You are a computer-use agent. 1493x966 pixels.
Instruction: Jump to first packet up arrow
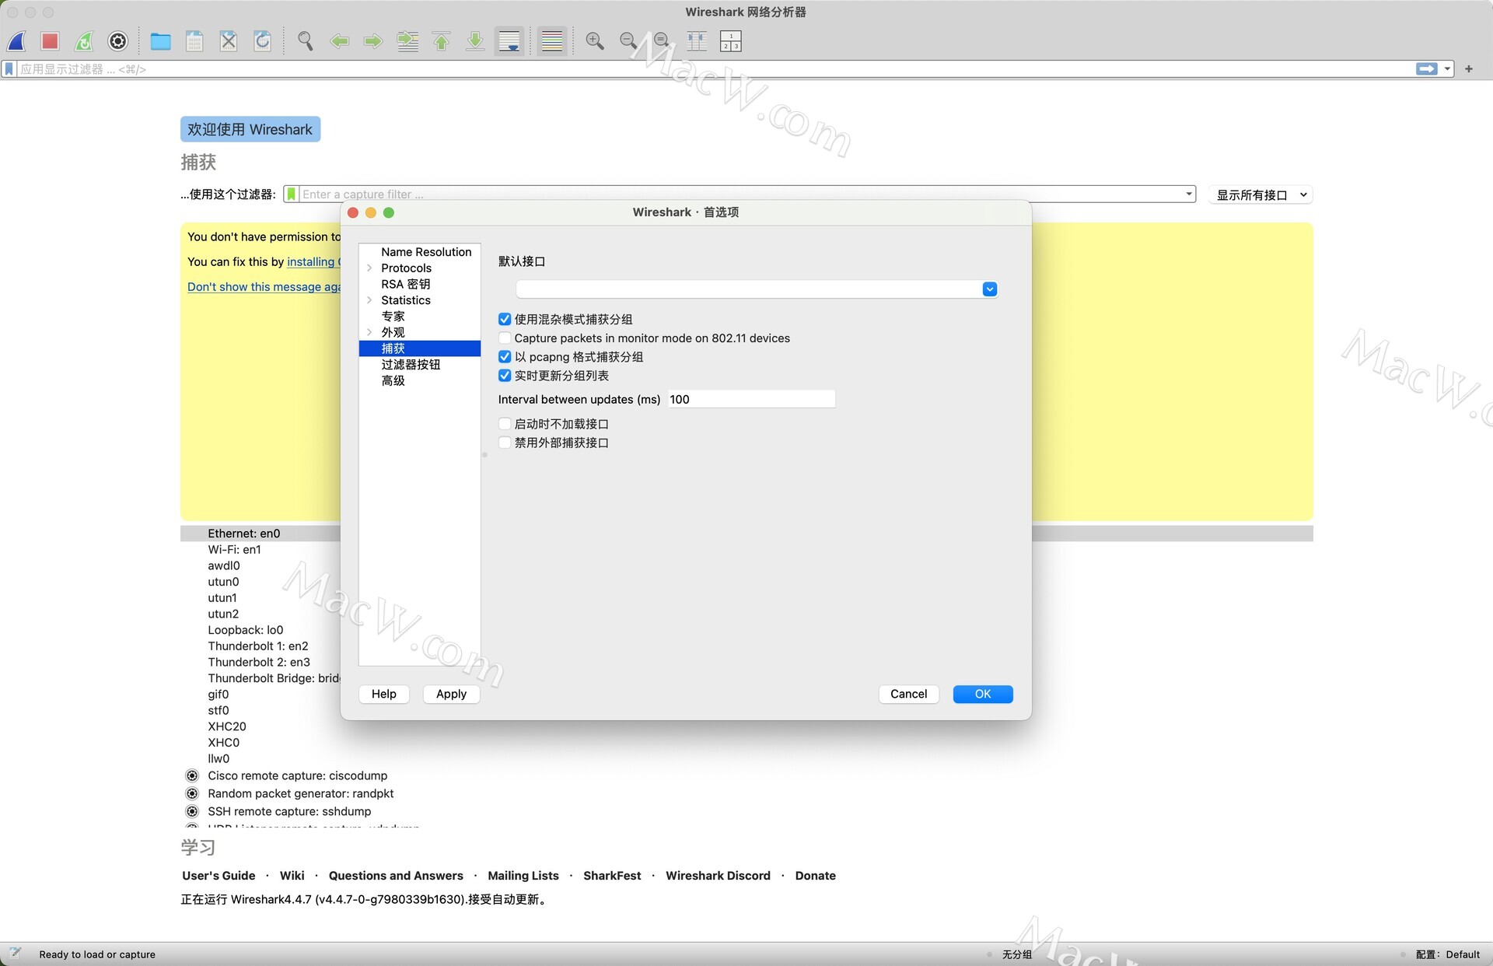pyautogui.click(x=442, y=41)
